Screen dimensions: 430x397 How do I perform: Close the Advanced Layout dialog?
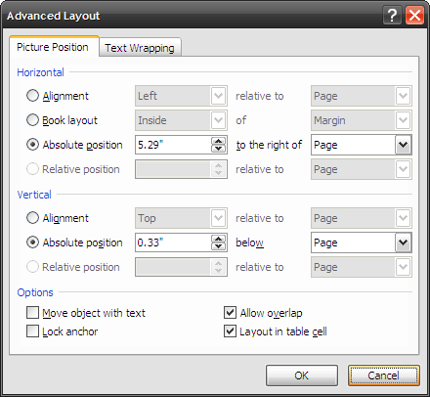414,16
